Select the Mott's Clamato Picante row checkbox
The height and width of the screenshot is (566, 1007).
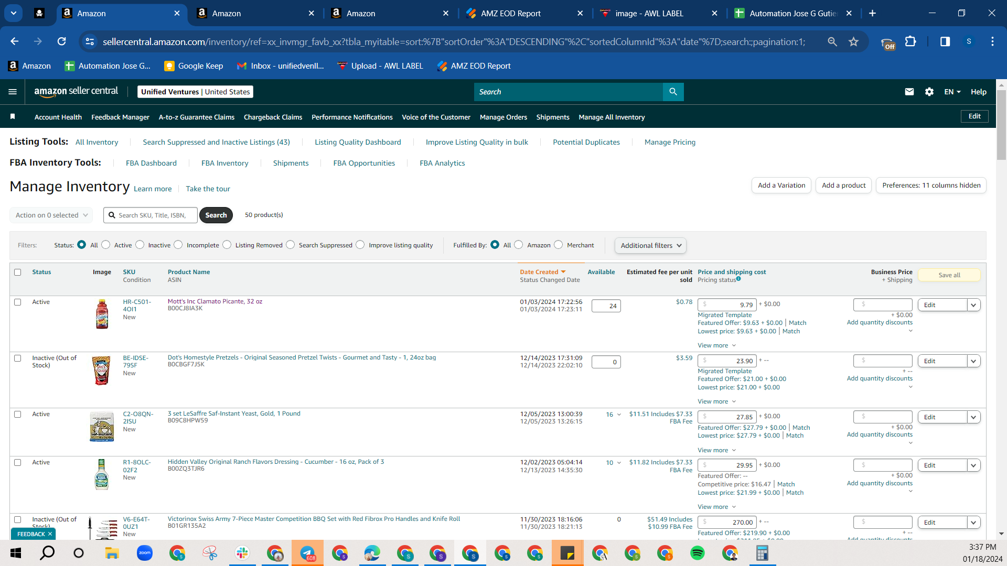(x=18, y=302)
